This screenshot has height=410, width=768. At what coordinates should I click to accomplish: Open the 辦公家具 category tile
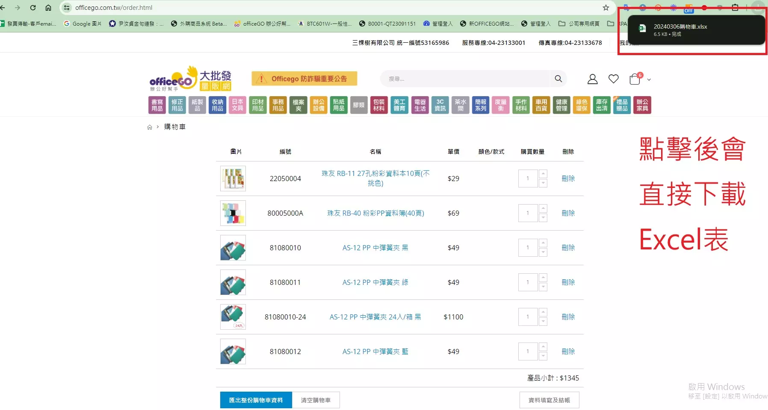642,105
